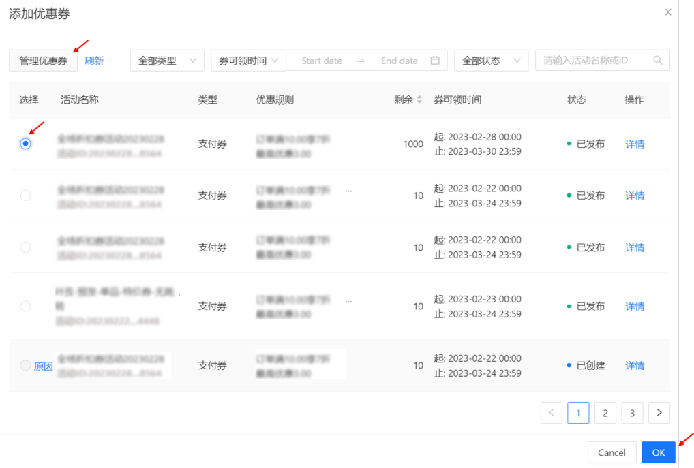Click the 券可领时间 column header
Viewport: 694px width, 468px height.
(457, 99)
